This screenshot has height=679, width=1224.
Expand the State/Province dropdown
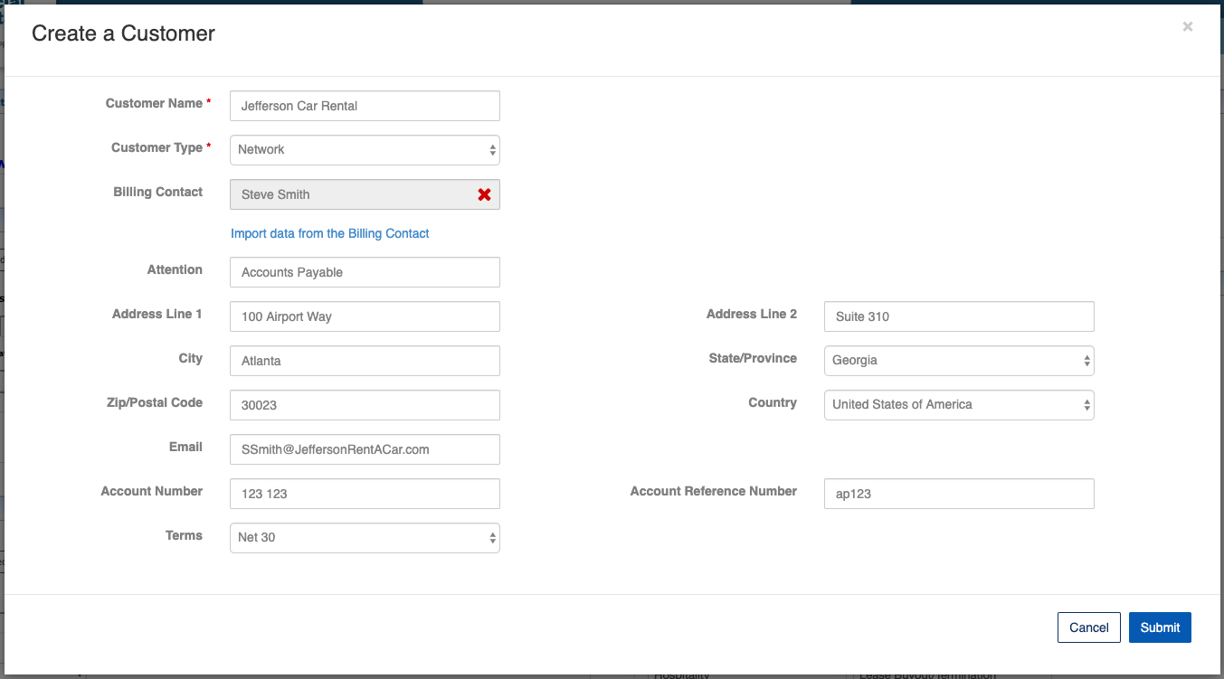(958, 361)
